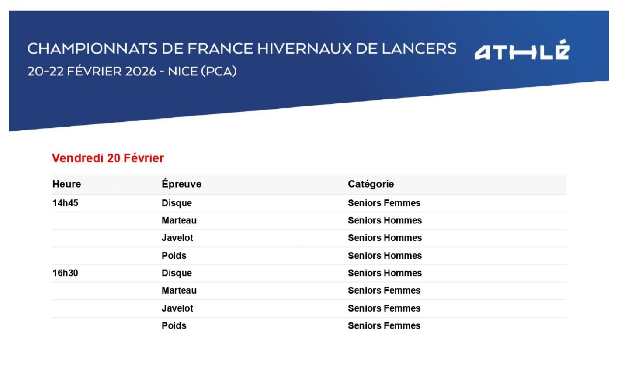Click the "Javelot" event listed for Seniors Femmes
Image resolution: width=618 pixels, height=380 pixels.
pos(177,308)
